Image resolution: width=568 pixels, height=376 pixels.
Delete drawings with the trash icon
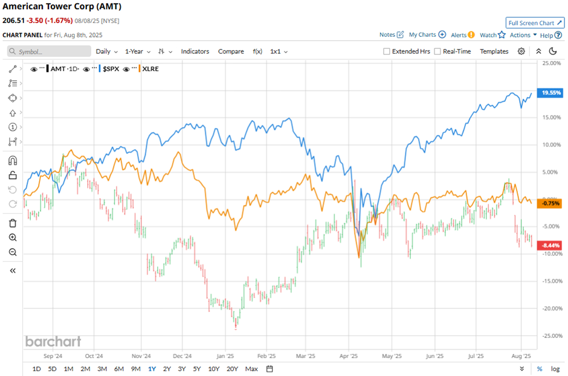(13, 223)
